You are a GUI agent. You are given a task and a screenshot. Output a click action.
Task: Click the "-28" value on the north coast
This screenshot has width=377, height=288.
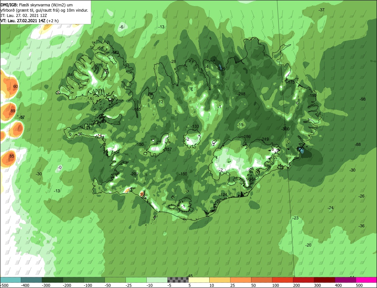coord(173,61)
